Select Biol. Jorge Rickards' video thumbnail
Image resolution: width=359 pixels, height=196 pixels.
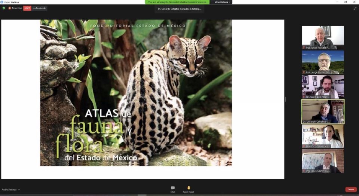(x=323, y=62)
